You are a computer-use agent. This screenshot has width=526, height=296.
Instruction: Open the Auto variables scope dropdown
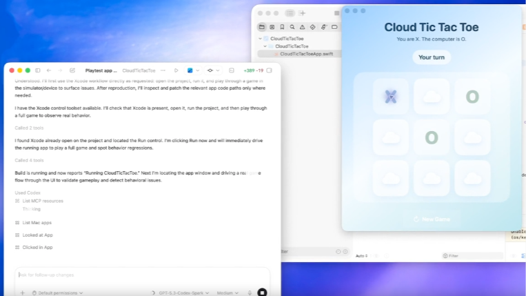coord(362,256)
